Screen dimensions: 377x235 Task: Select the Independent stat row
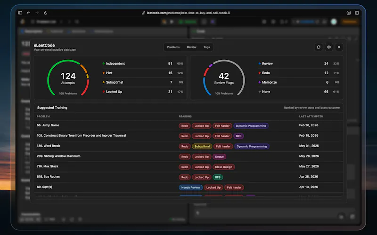pos(143,63)
